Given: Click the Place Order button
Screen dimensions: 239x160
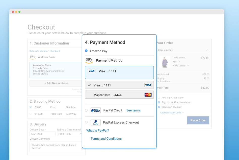Looking at the screenshot, I should coord(198,120).
